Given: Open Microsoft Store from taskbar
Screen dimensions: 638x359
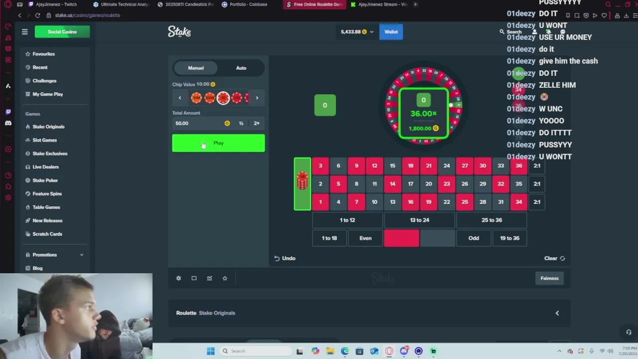Looking at the screenshot, I should [359, 351].
